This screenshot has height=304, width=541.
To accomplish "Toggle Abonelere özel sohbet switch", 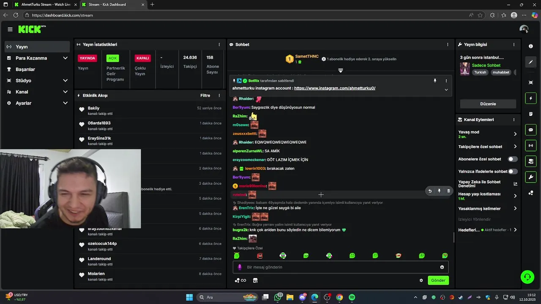I will [x=512, y=159].
